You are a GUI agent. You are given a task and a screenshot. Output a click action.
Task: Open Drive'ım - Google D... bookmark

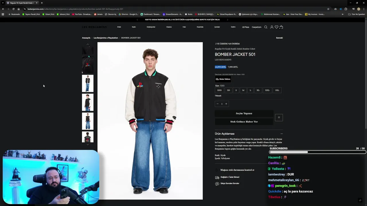(x=128, y=14)
